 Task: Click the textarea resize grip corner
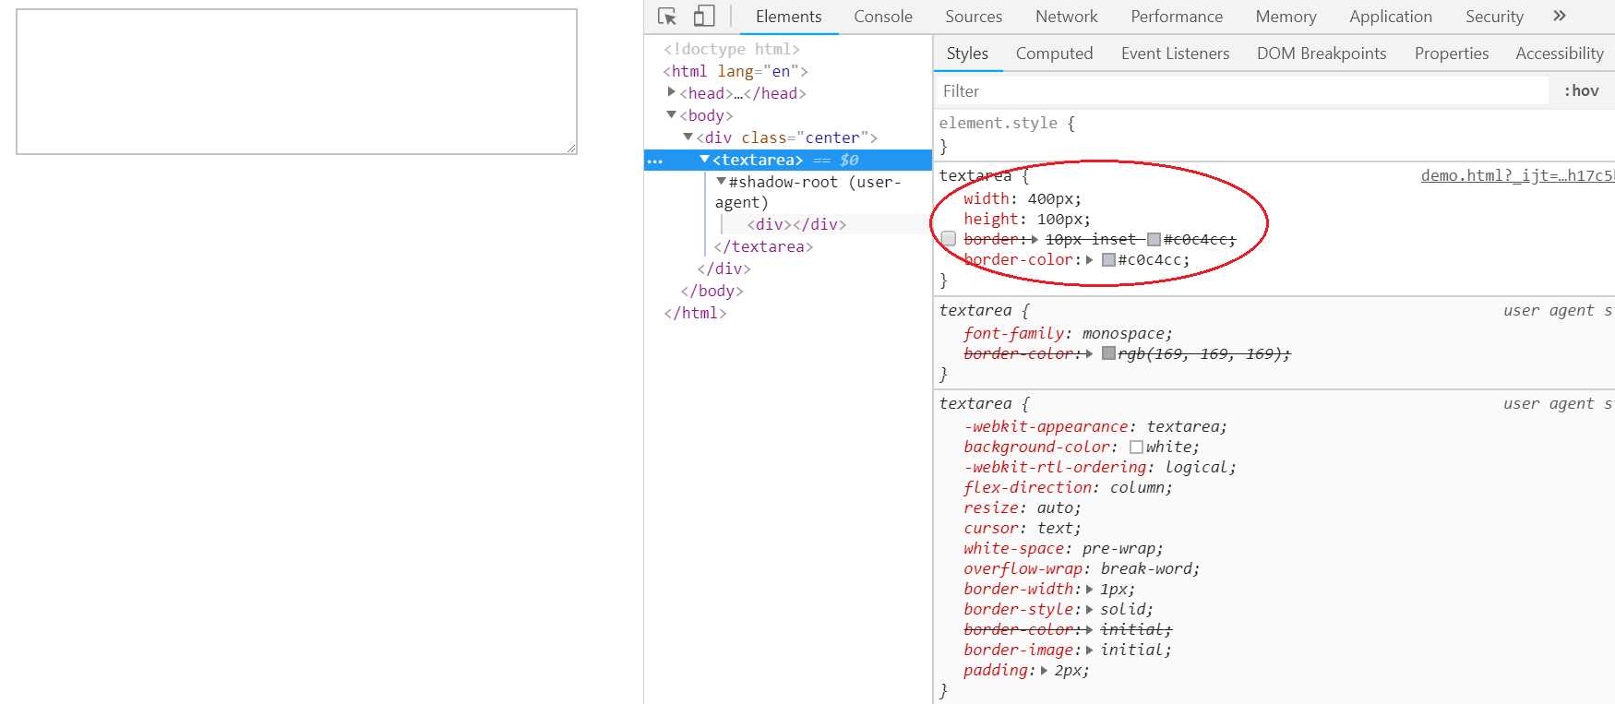tap(571, 148)
